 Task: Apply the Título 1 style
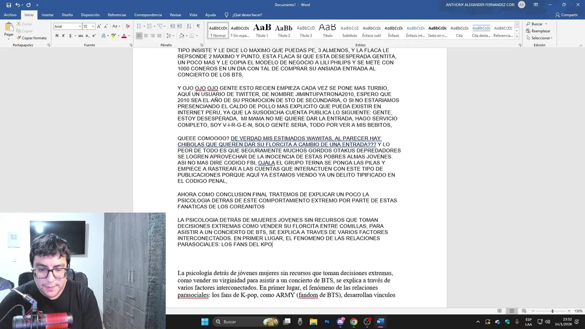(262, 31)
